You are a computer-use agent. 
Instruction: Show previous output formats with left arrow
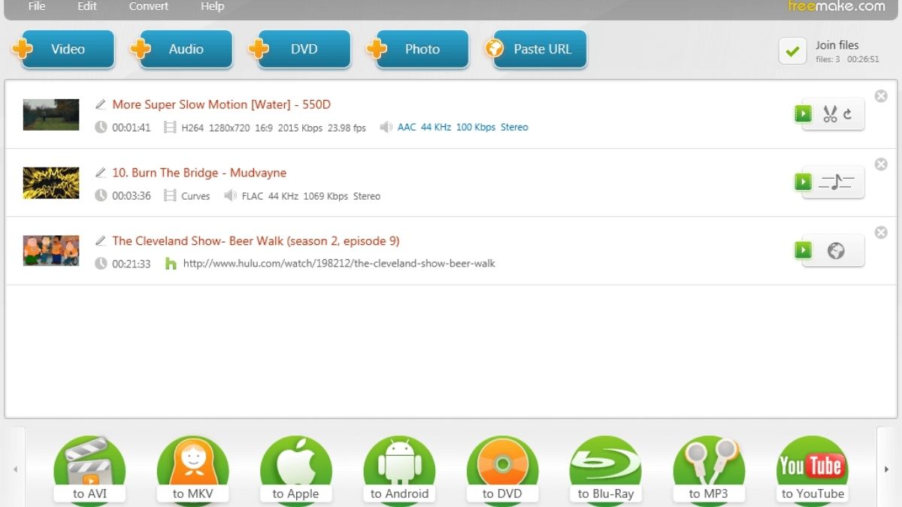coord(15,468)
